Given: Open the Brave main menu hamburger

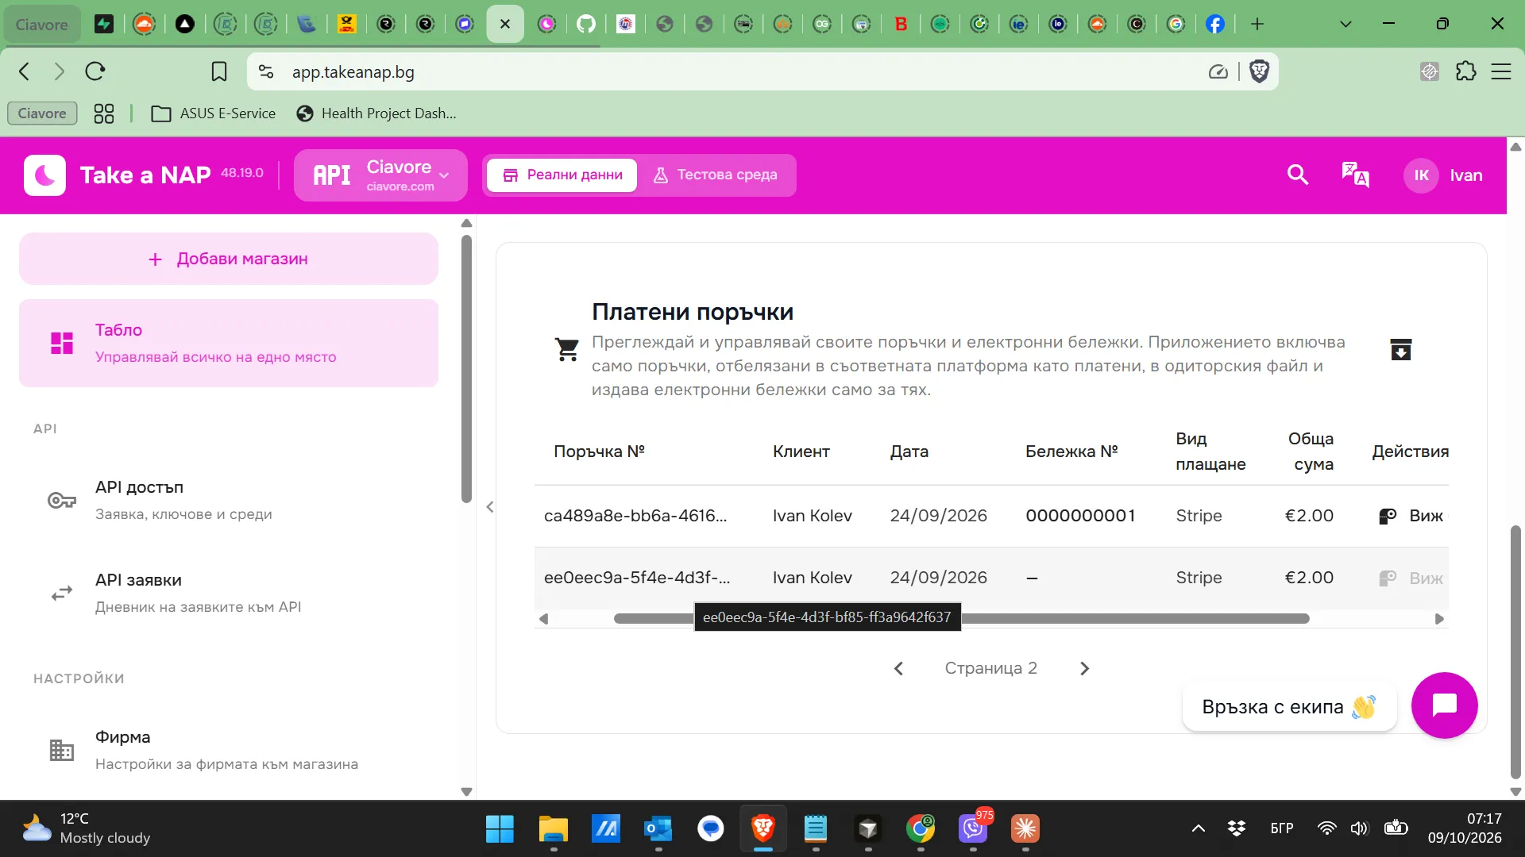Looking at the screenshot, I should (x=1501, y=71).
